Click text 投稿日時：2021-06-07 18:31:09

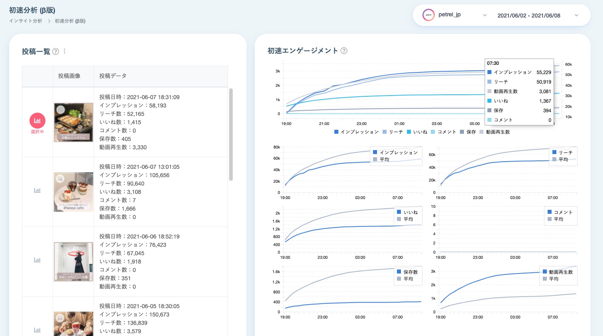(x=139, y=97)
